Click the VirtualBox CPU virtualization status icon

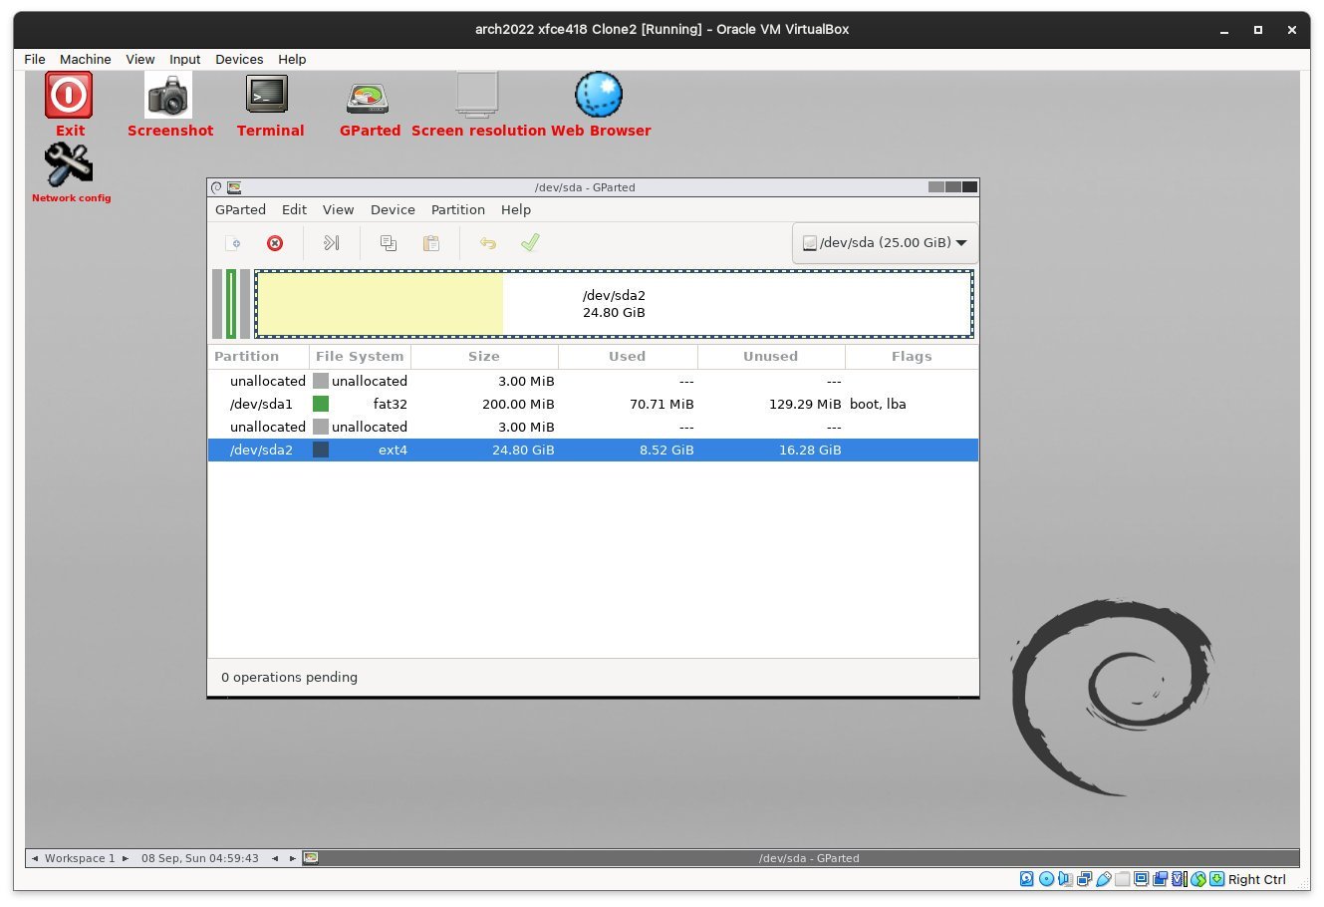(1180, 879)
